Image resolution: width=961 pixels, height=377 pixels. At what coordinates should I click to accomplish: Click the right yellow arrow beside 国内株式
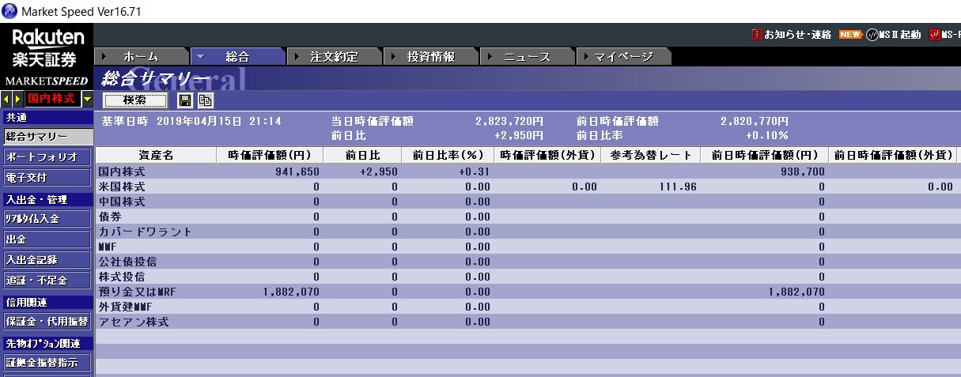coord(17,99)
